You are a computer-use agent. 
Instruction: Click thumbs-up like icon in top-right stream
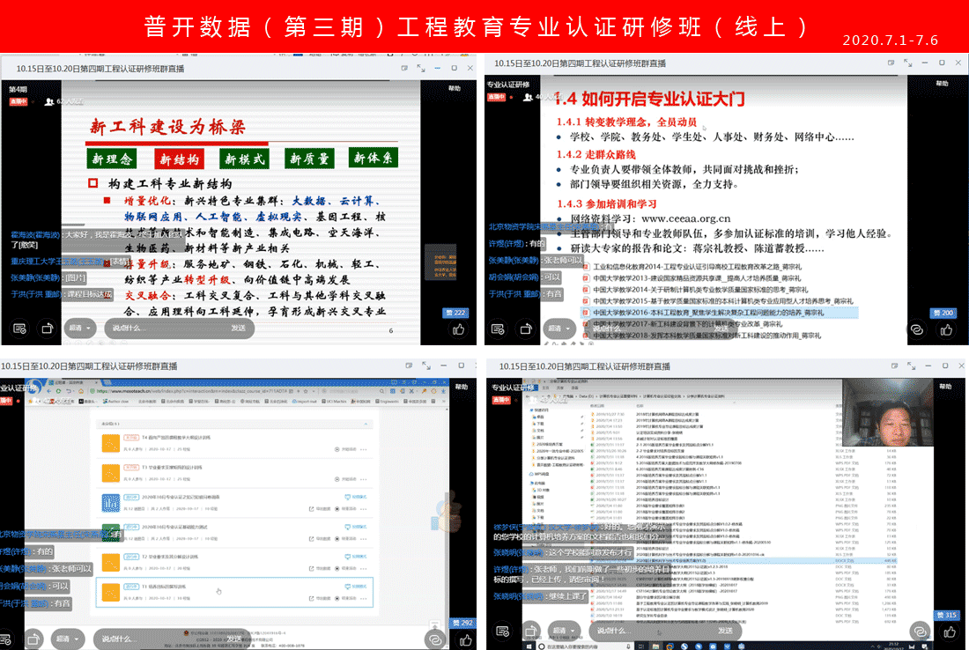[946, 329]
